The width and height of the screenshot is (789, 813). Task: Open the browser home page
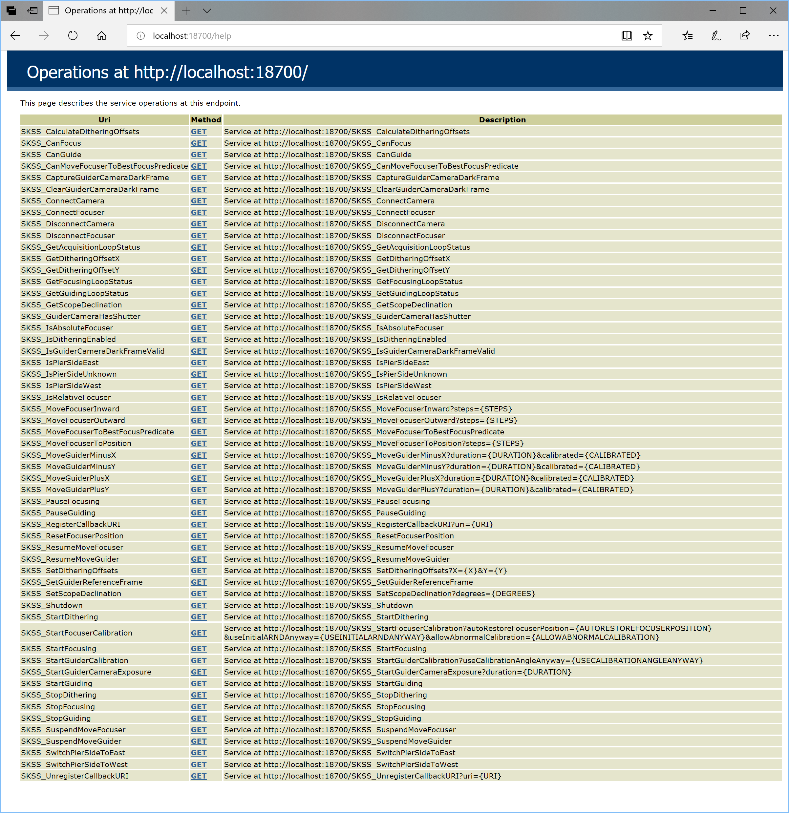tap(101, 36)
